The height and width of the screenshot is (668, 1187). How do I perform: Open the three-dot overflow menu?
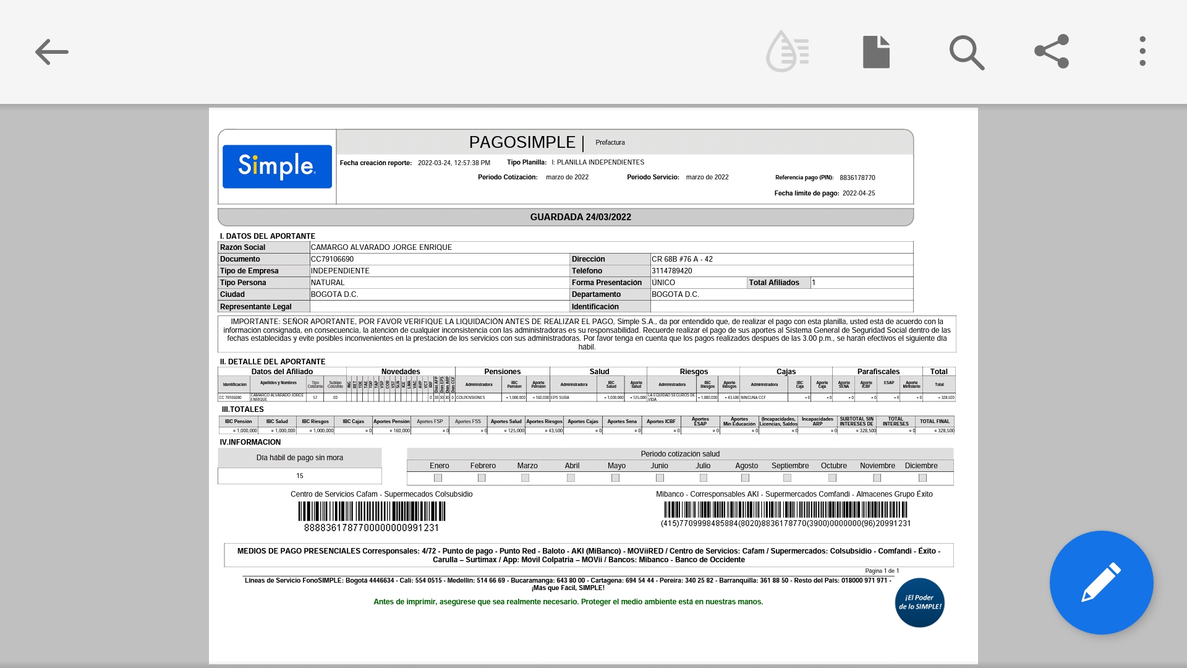click(x=1142, y=51)
